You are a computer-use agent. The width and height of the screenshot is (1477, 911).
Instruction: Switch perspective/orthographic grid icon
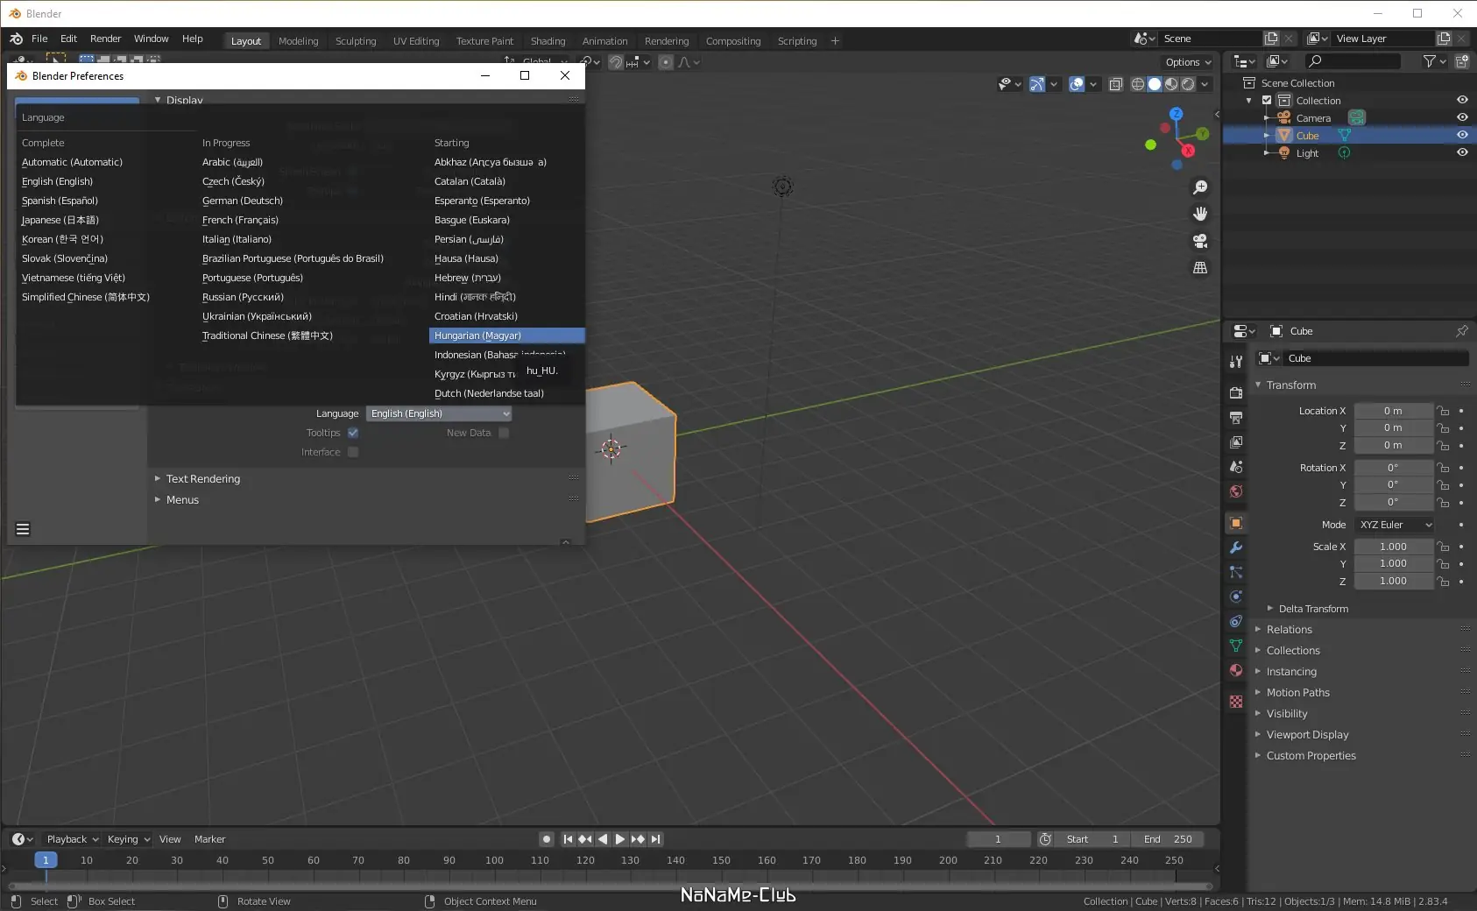(x=1200, y=268)
